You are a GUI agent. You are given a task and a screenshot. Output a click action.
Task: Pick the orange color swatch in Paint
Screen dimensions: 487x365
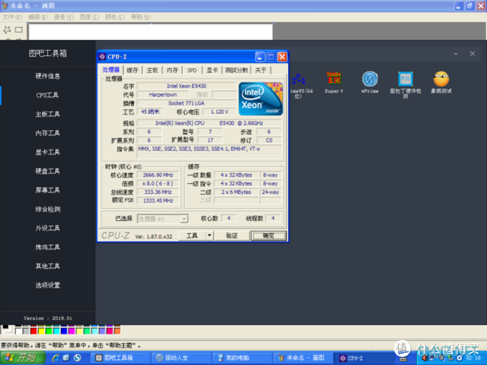(x=117, y=331)
